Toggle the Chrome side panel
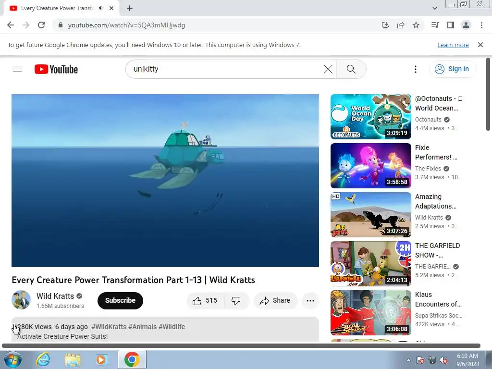Screen dimensions: 492x369 (x=451, y=25)
